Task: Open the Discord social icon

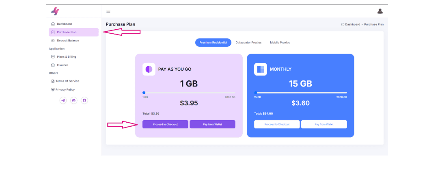Action: (x=74, y=100)
